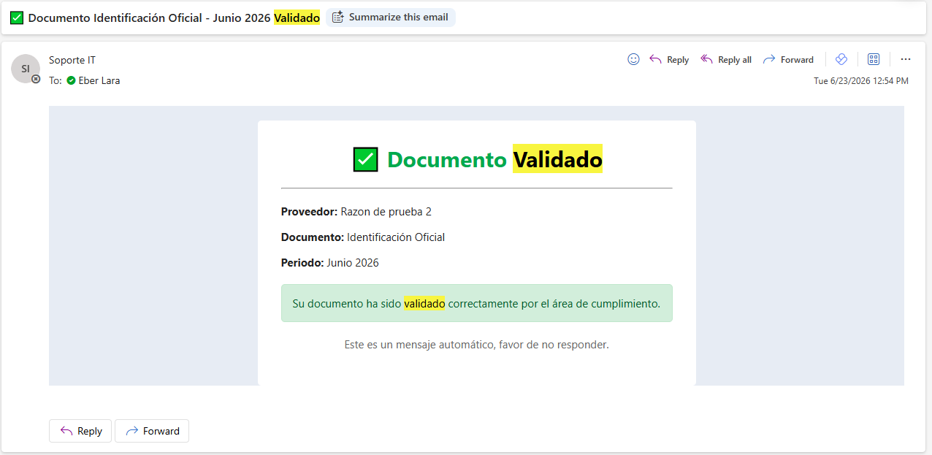932x455 pixels.
Task: Open the Apps grid icon
Action: pos(874,59)
